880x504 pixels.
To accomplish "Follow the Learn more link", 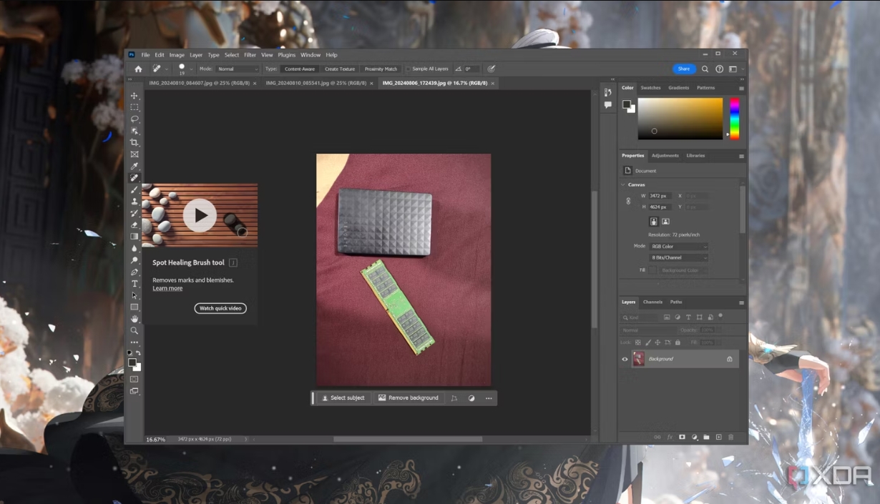I will point(167,288).
